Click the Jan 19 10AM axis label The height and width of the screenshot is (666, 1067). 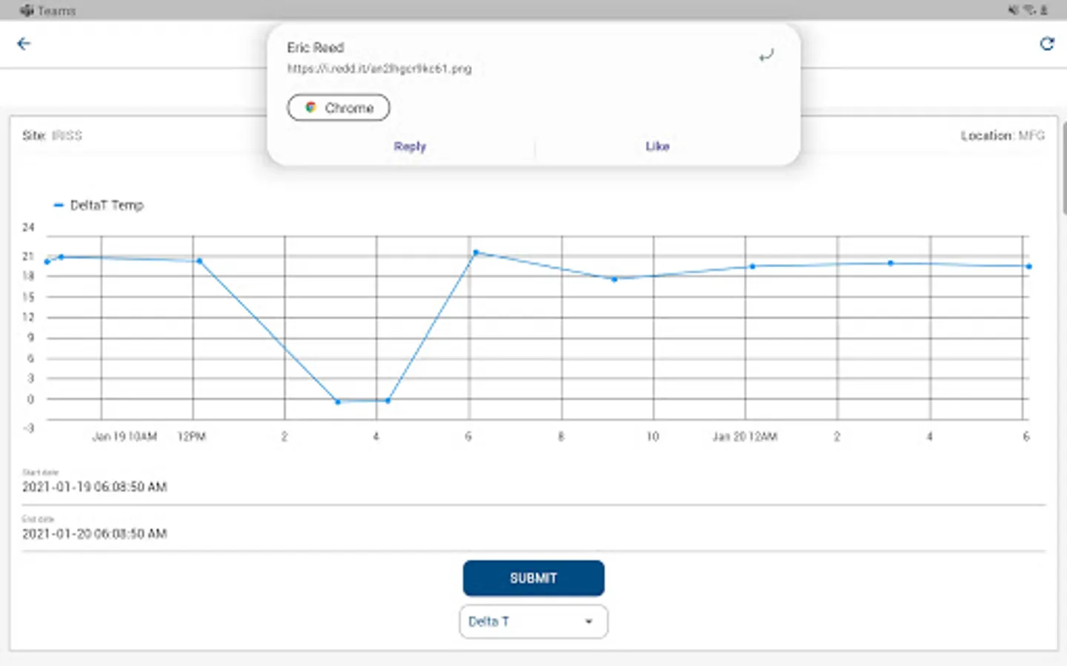pos(124,437)
